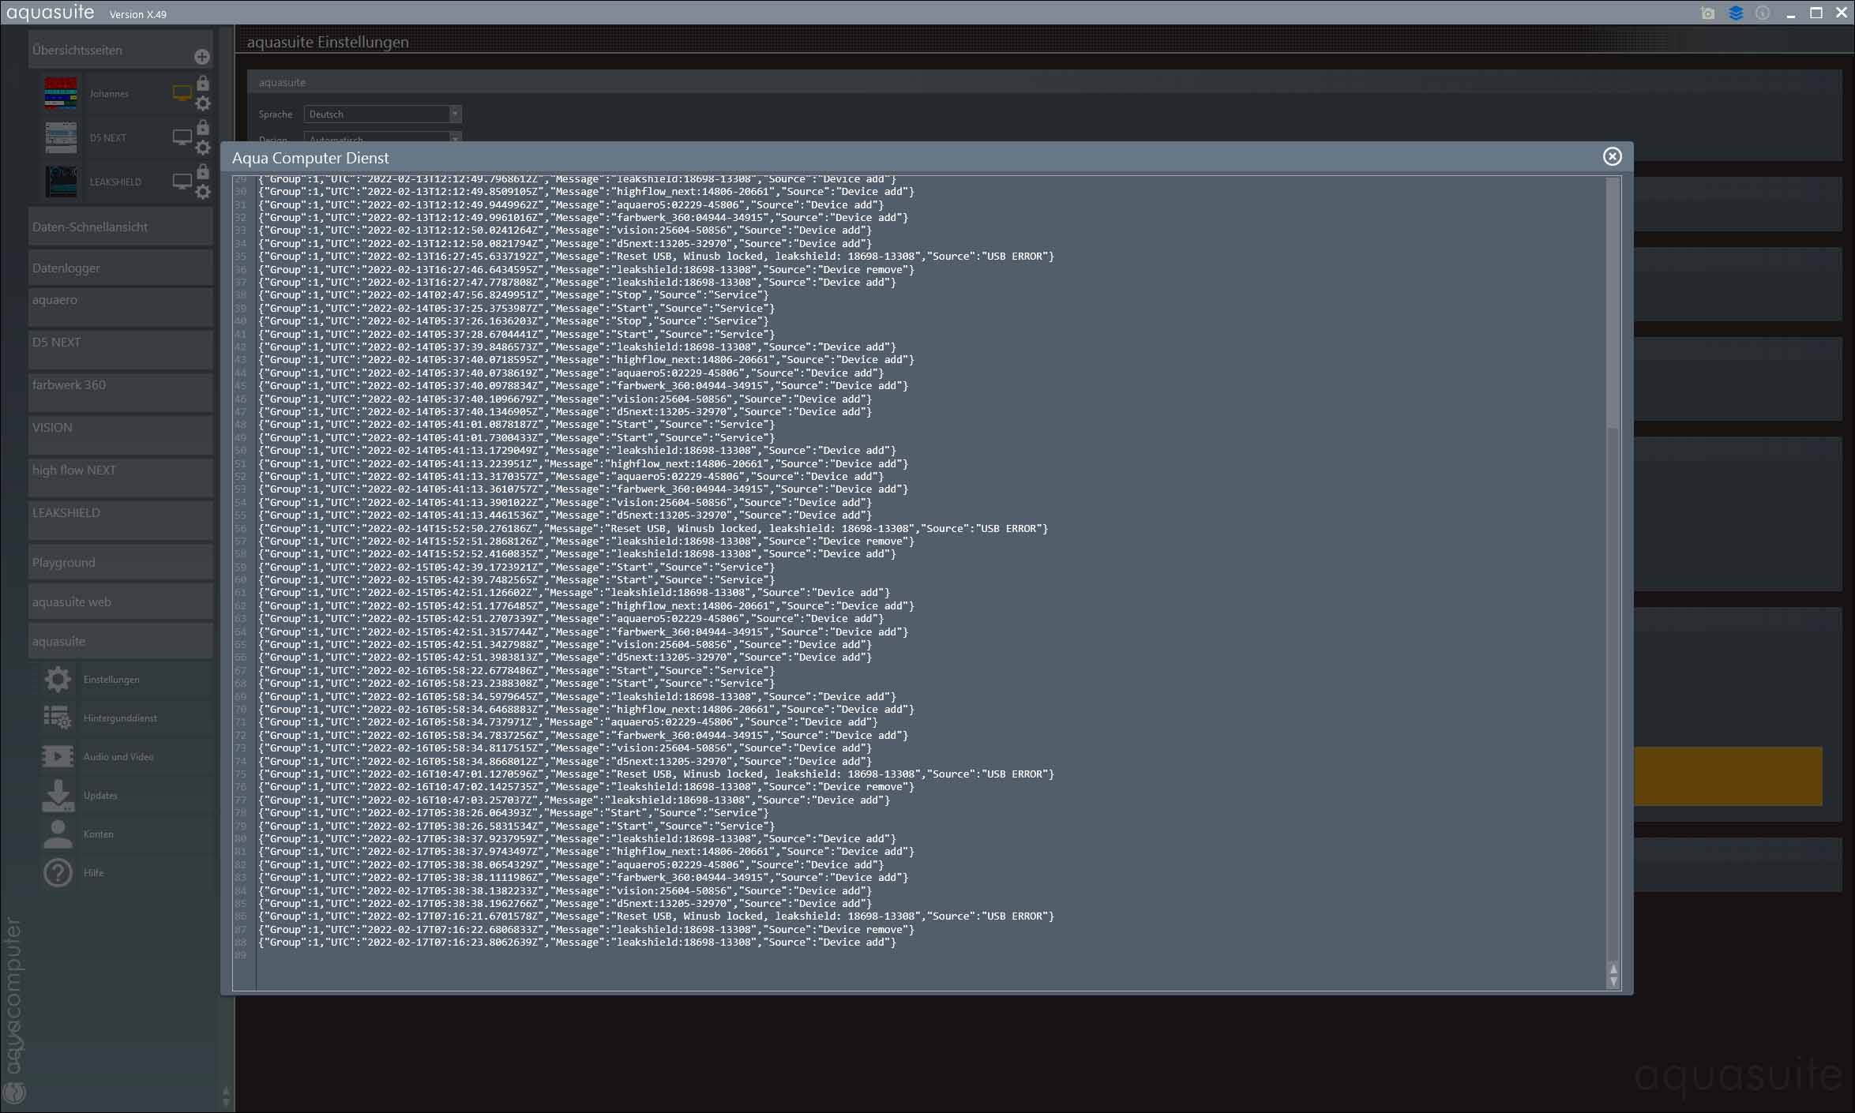Open the LEAKSHIELD overview page thumbnail
1855x1113 pixels.
pyautogui.click(x=61, y=182)
